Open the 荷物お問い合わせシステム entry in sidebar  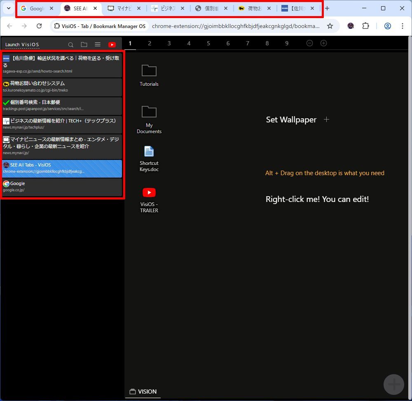click(62, 87)
